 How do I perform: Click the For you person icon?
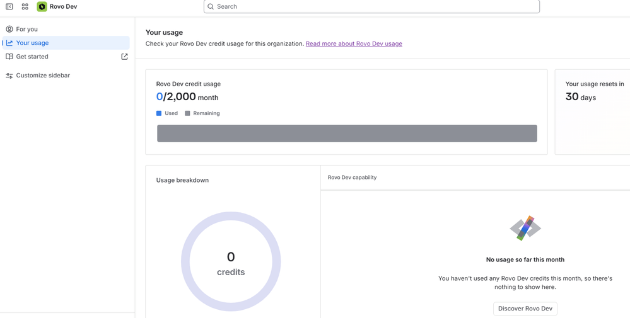click(9, 29)
